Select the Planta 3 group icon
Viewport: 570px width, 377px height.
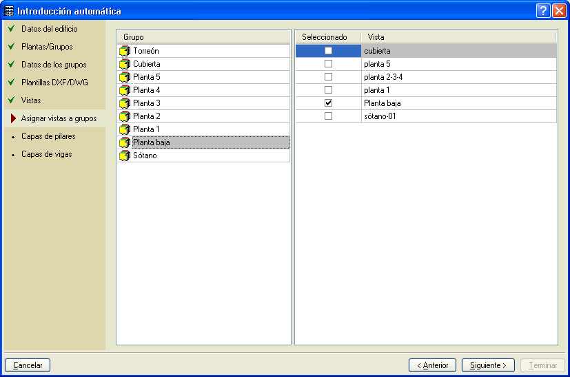(124, 103)
